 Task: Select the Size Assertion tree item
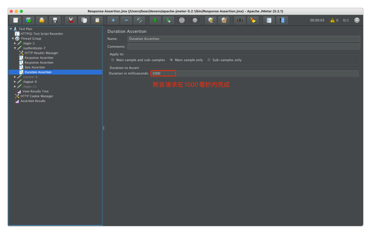[x=35, y=67]
